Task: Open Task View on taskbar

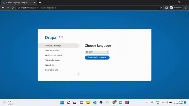Action: (x=75, y=103)
